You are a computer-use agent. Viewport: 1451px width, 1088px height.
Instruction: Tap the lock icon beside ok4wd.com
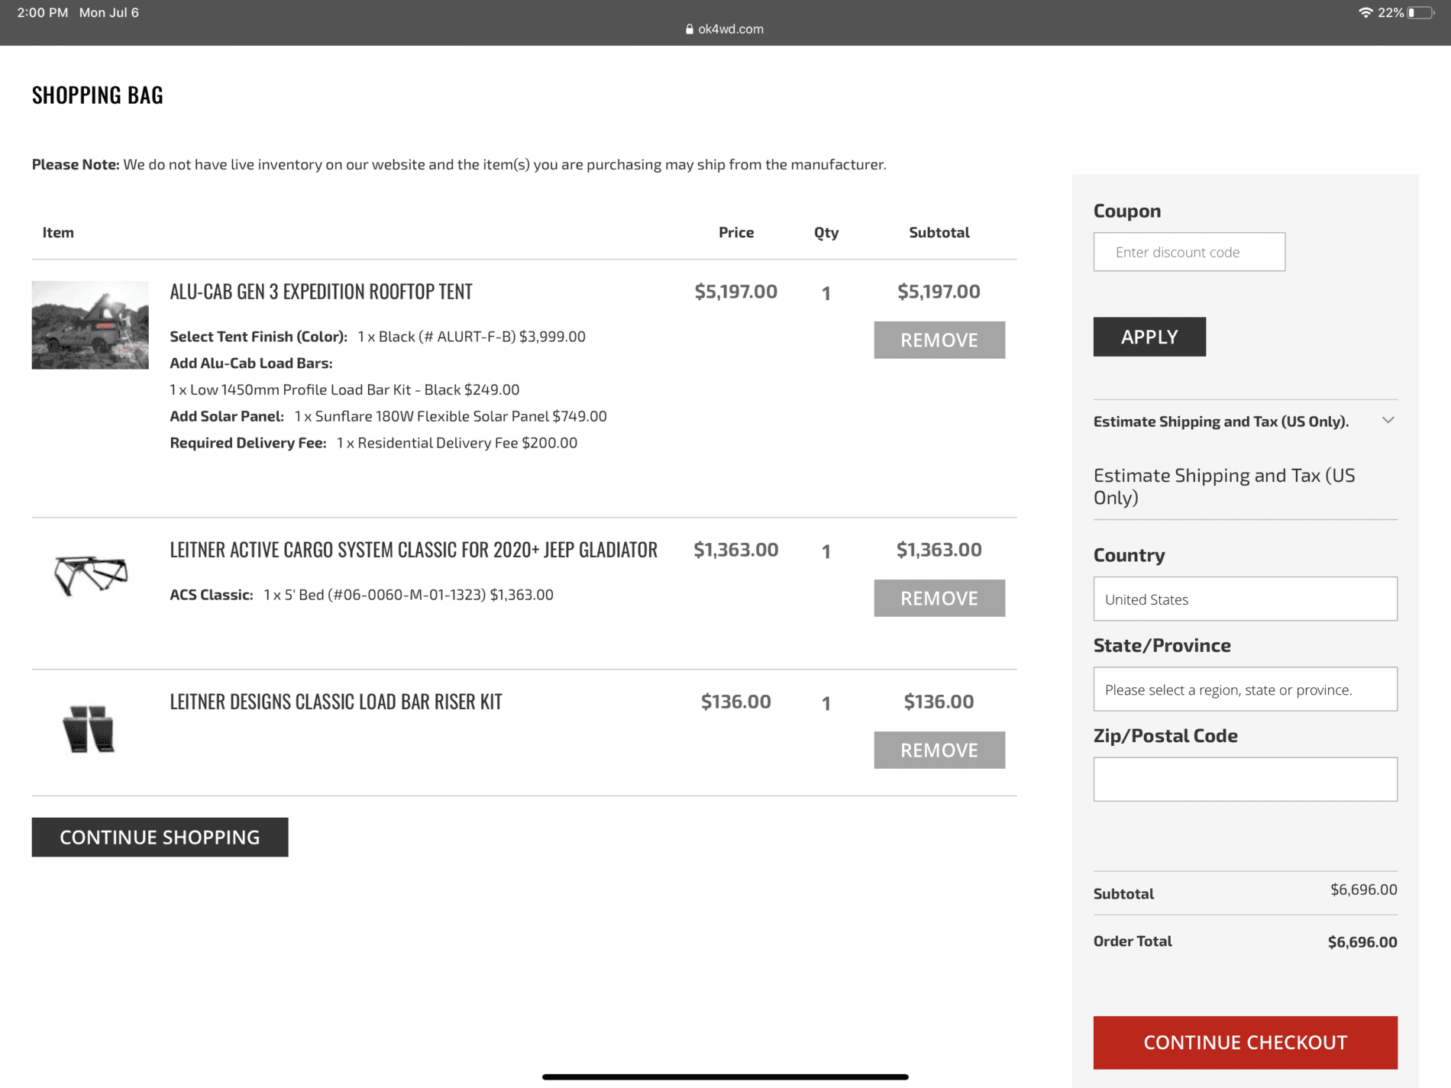pos(689,29)
